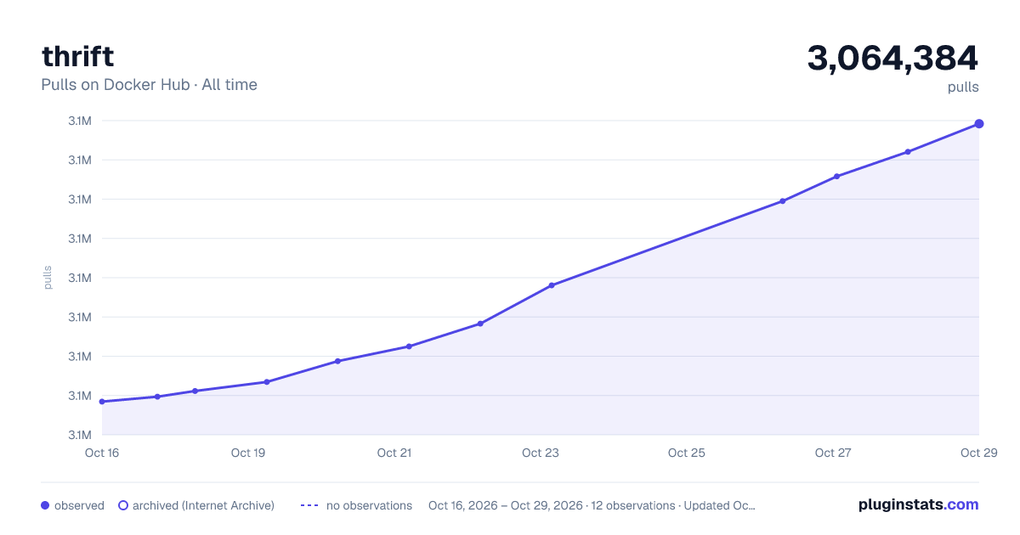Click the data point above the Oct 27 label
This screenshot has height=535, width=1020.
(x=836, y=177)
